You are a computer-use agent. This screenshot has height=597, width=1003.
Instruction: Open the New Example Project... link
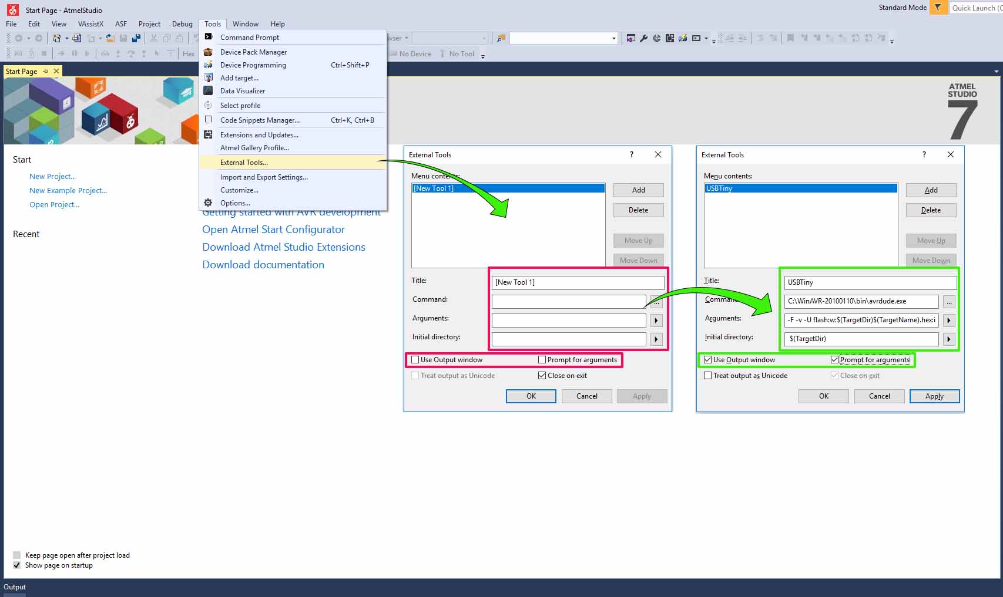pyautogui.click(x=68, y=190)
